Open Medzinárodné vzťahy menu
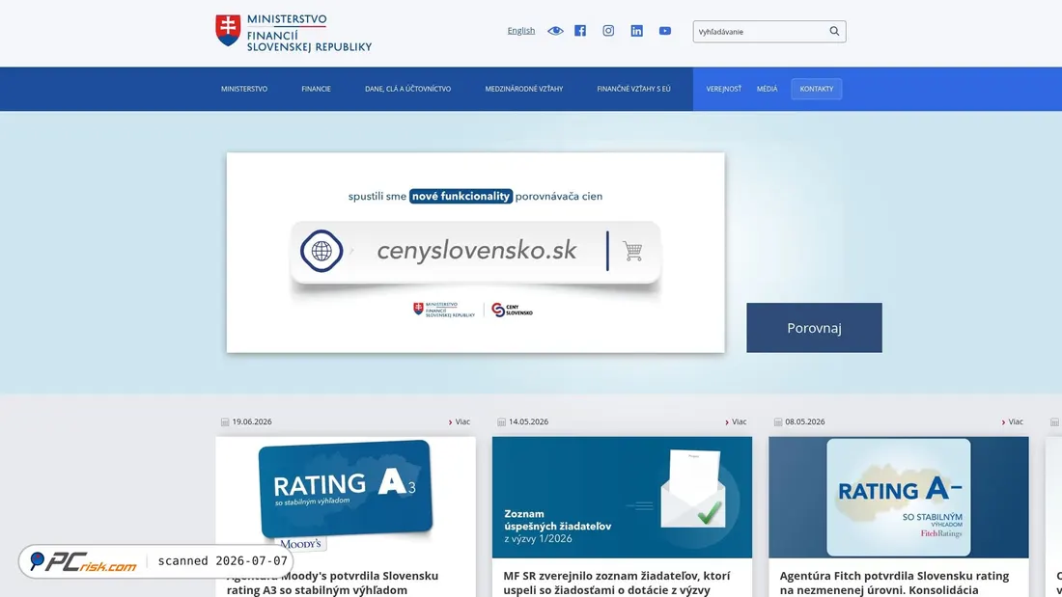 (523, 89)
